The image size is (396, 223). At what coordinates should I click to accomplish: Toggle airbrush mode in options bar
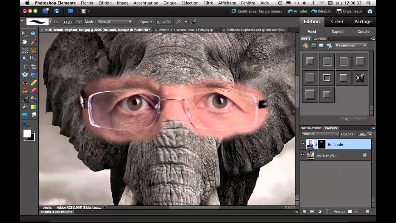point(179,22)
